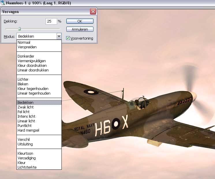Select Donkerder blend mode
The width and height of the screenshot is (215, 179).
(x=39, y=56)
